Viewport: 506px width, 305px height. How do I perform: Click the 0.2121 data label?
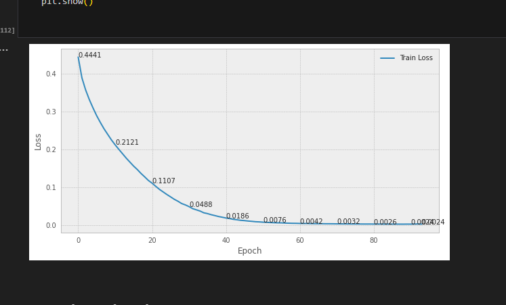(127, 142)
